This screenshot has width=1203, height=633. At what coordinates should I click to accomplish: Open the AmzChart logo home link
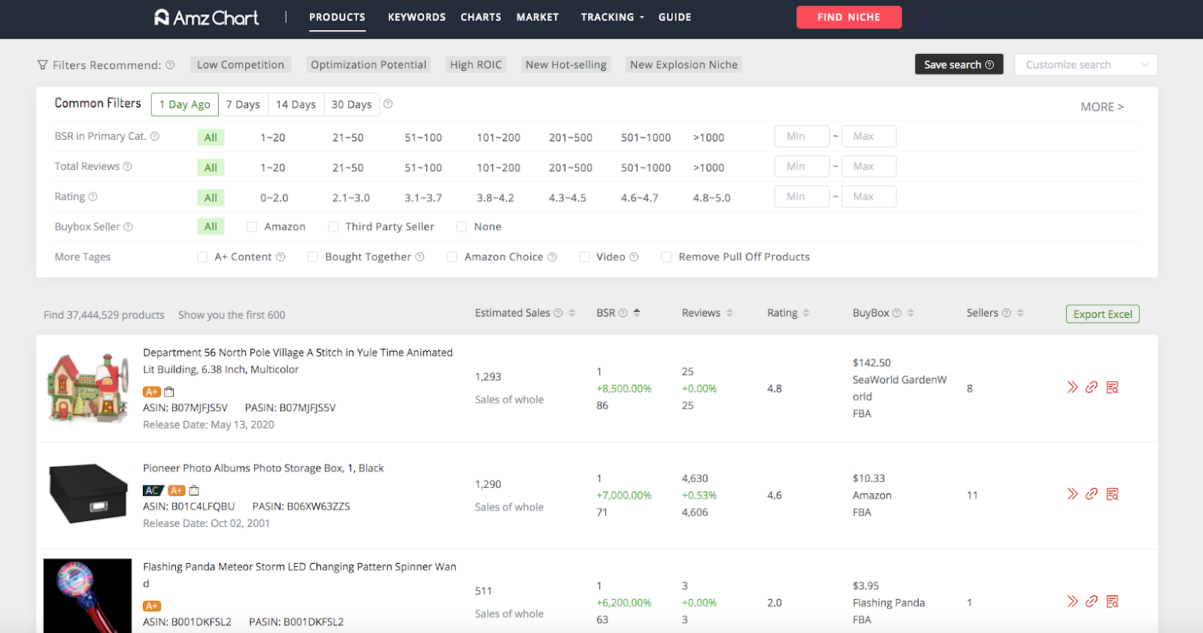pos(207,17)
